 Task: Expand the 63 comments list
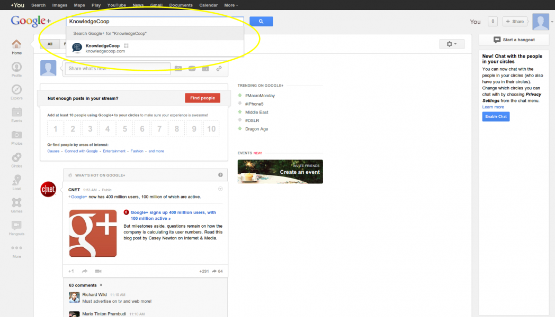pyautogui.click(x=86, y=285)
